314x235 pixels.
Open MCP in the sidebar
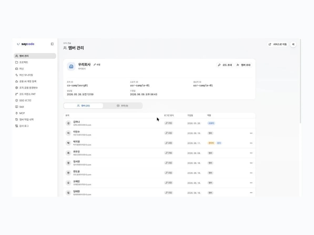(35, 113)
